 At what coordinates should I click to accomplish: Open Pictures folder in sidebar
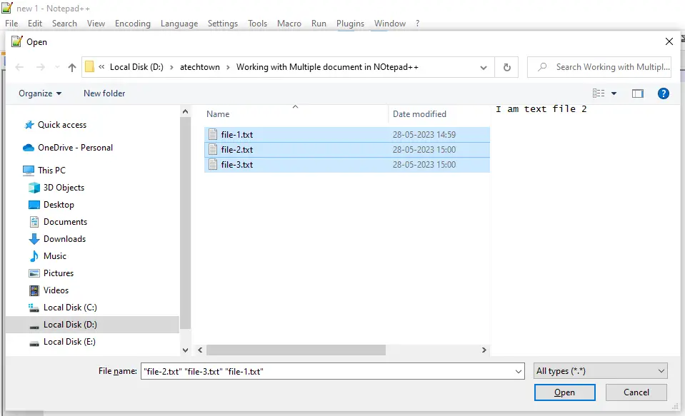[58, 273]
